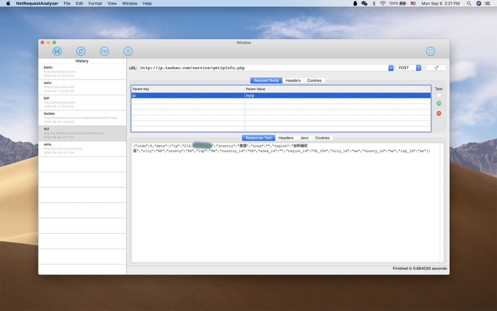Image resolution: width=497 pixels, height=311 pixels.
Task: Send the request with paper plane button
Action: tap(436, 68)
